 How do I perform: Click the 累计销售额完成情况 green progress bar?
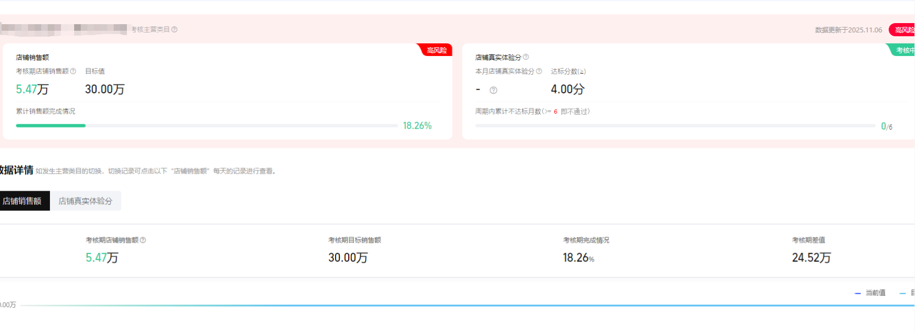51,126
